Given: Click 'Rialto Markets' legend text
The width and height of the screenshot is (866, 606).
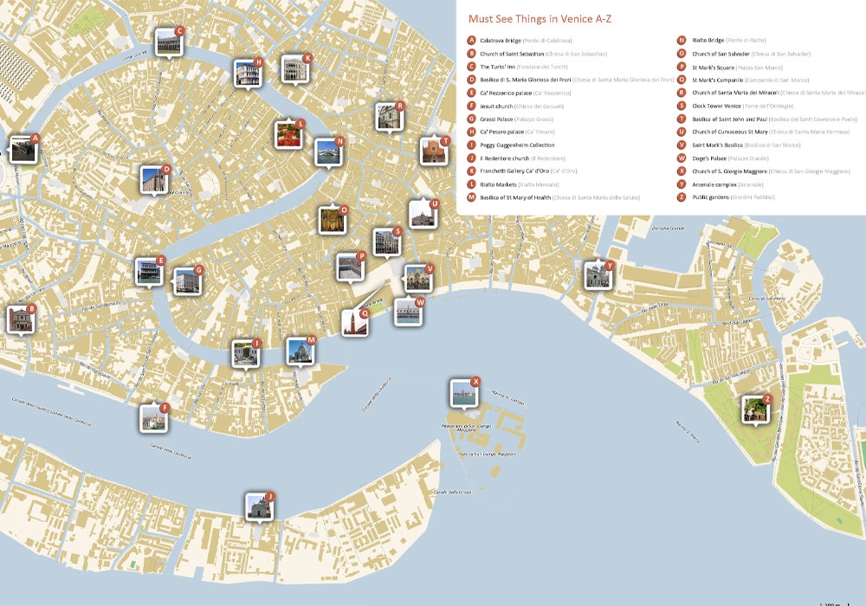Looking at the screenshot, I should 498,184.
